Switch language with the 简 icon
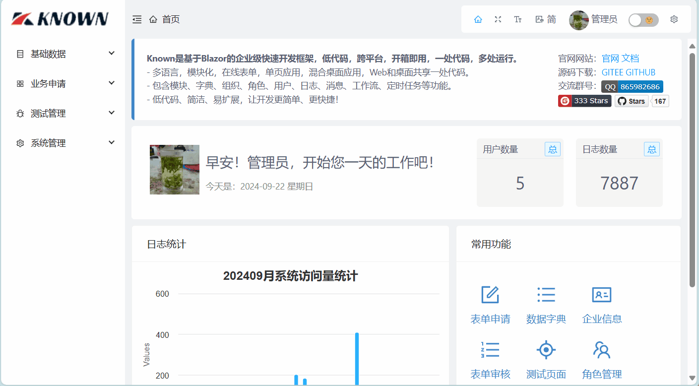The image size is (699, 386). 546,19
